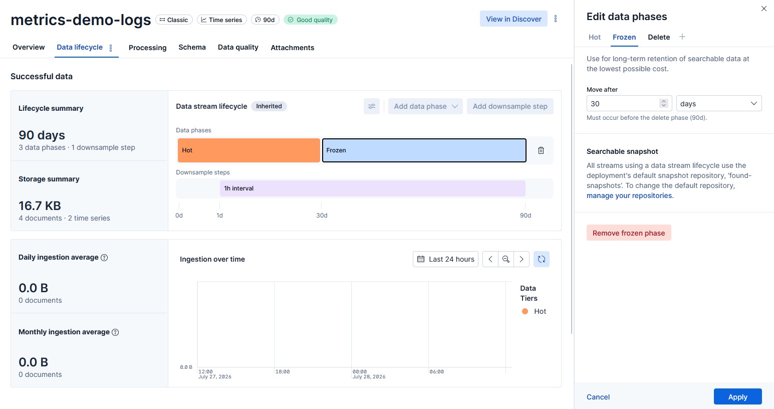Refresh the ingestion chart
The width and height of the screenshot is (774, 409).
(542, 259)
